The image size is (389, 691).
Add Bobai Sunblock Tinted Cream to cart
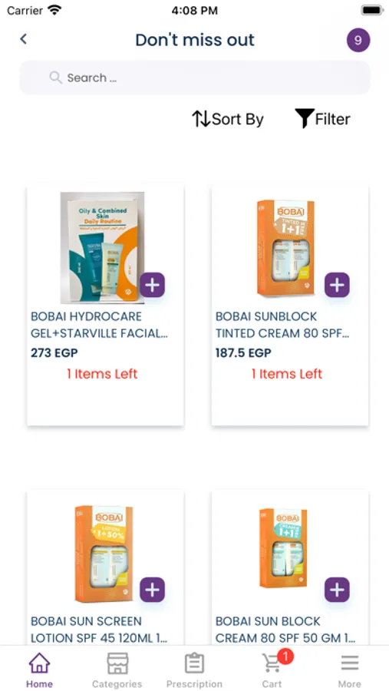(337, 285)
